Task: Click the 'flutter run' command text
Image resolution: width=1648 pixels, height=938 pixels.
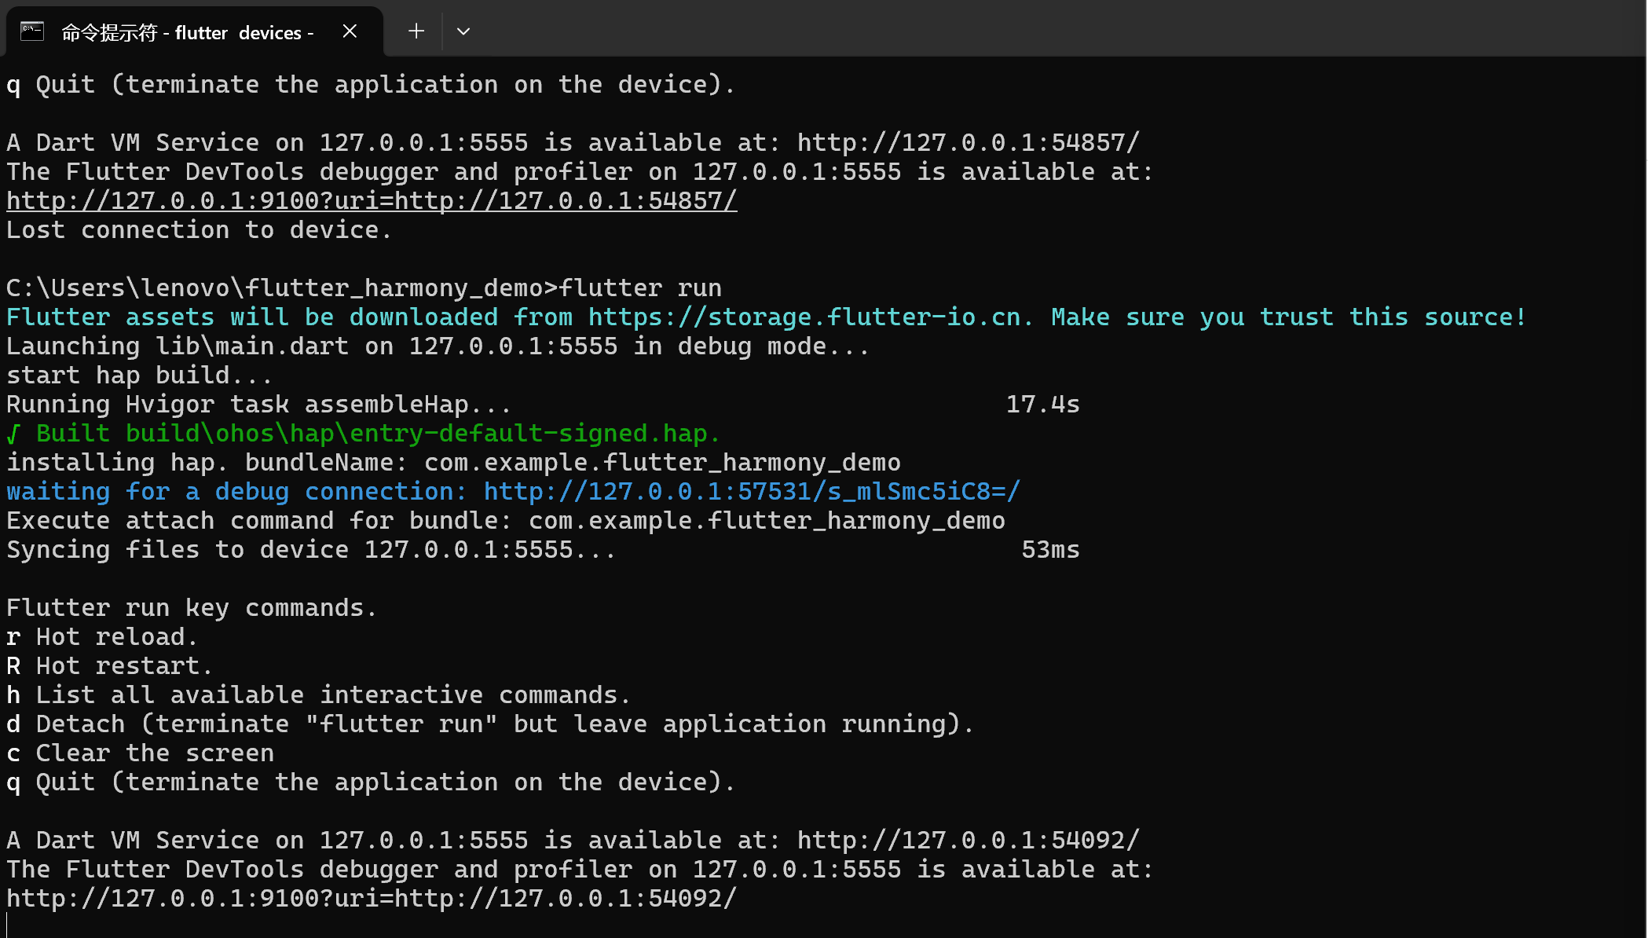Action: [639, 288]
